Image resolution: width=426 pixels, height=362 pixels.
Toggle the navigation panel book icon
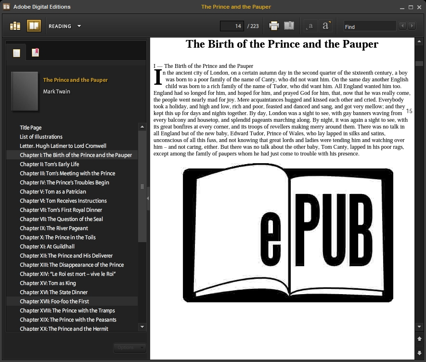pos(289,26)
